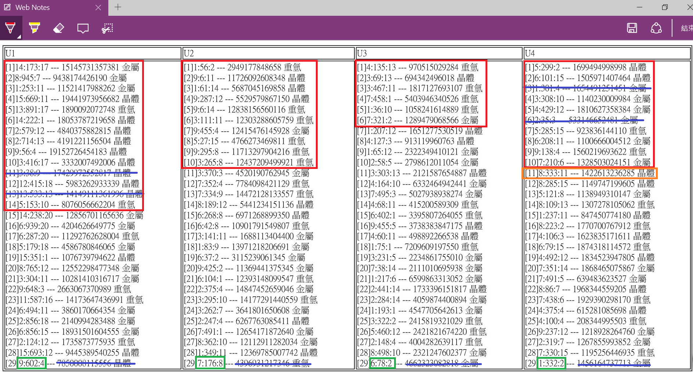Click U2 value 7:176:8 in row 29
The height and width of the screenshot is (372, 693).
tap(210, 364)
